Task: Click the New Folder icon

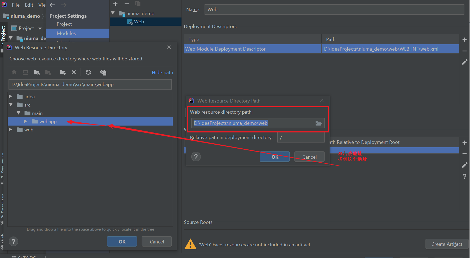Action: [x=63, y=72]
